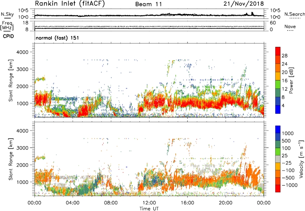
Task: Click the red bottom of velocity colorbar
Action: 278,189
